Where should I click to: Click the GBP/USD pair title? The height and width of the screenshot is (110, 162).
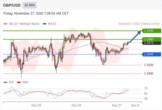(x=12, y=5)
